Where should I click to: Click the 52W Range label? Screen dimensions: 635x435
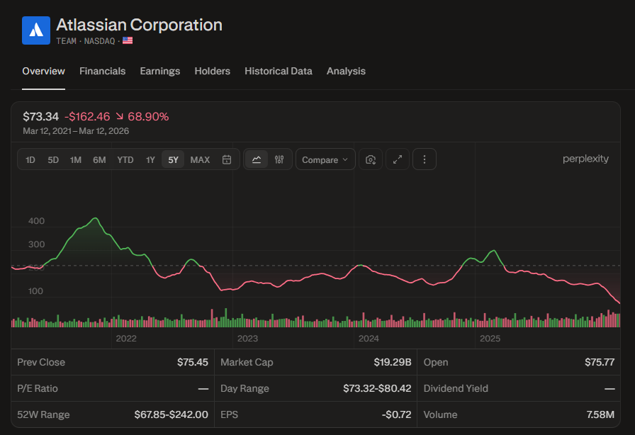pyautogui.click(x=43, y=414)
